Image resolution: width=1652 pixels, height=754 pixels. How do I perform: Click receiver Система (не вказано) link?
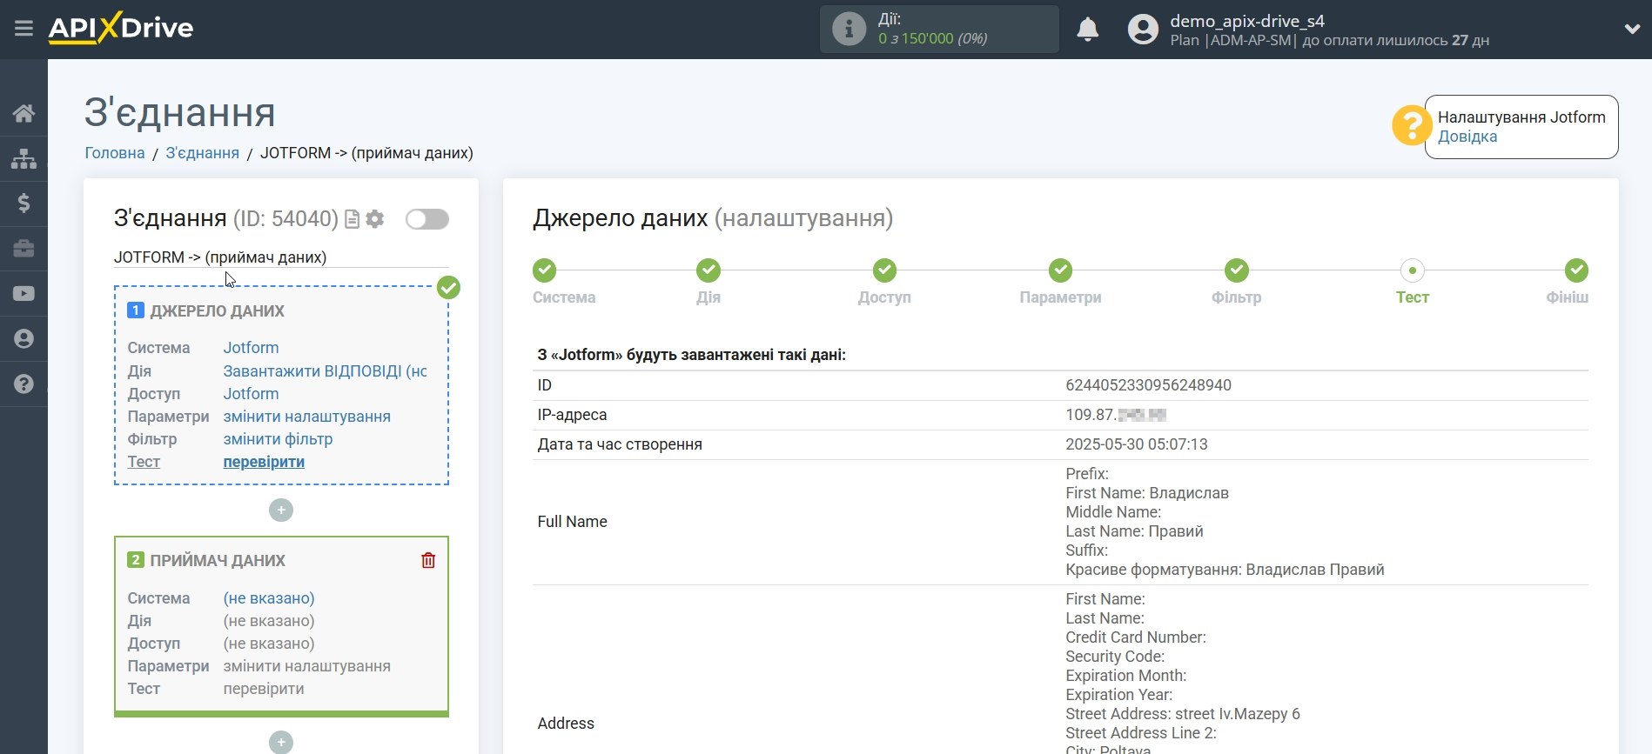(x=269, y=598)
